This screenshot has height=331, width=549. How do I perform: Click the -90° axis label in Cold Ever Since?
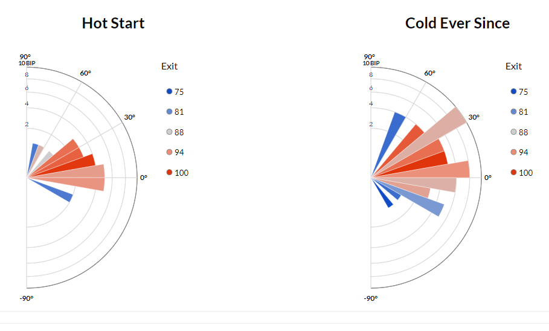pyautogui.click(x=370, y=299)
